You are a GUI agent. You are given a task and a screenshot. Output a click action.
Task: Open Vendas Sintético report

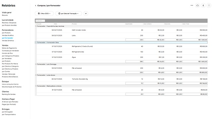click(8, 41)
